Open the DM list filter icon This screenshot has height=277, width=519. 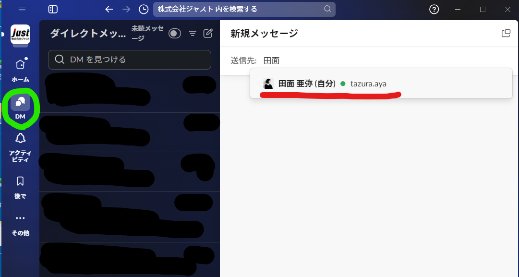193,34
